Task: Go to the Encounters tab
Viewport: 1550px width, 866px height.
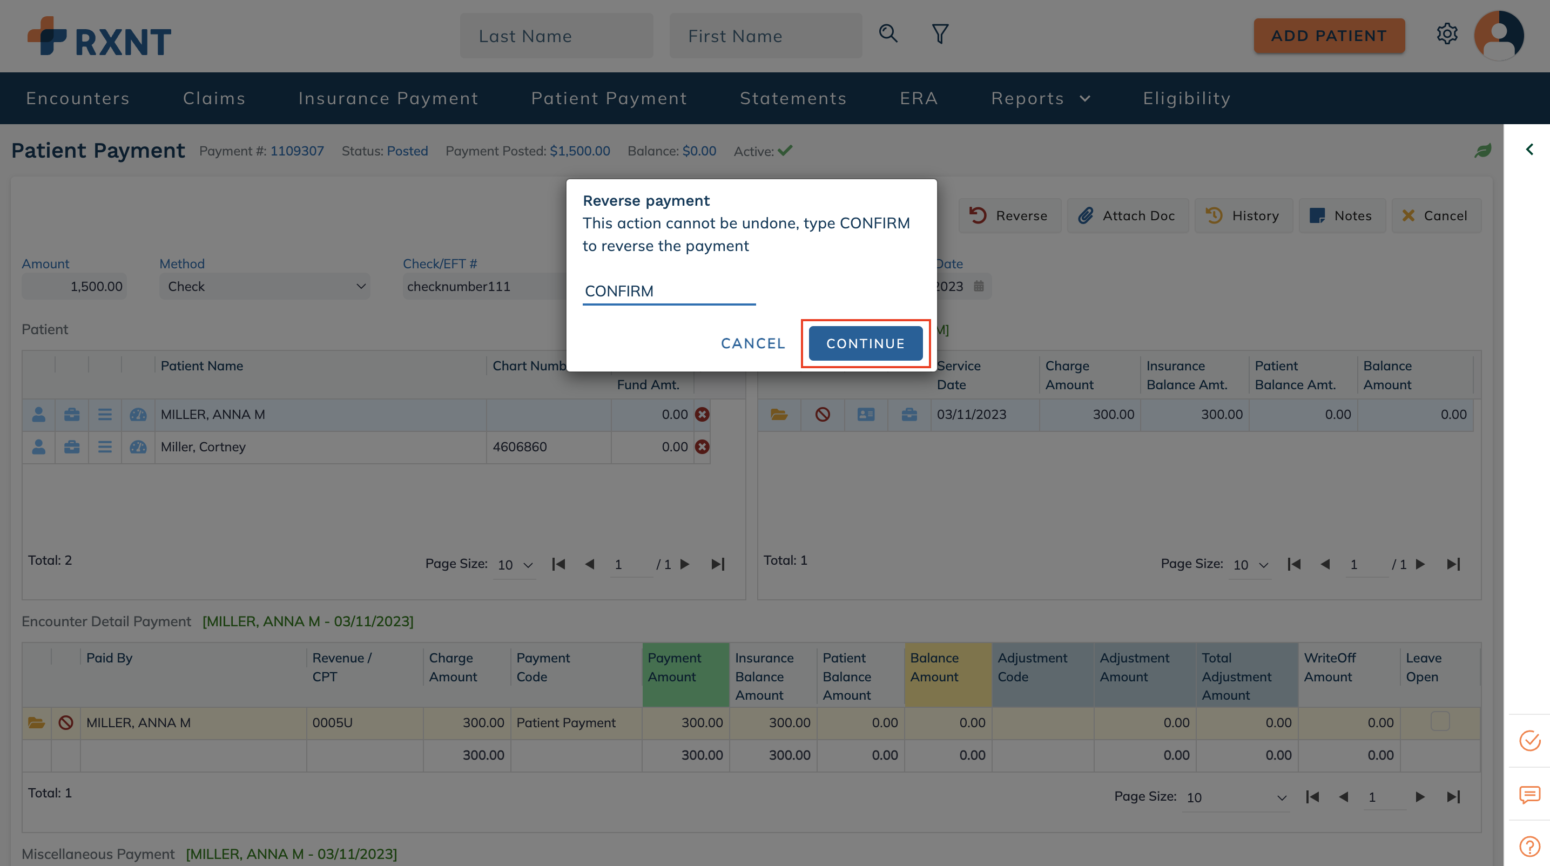Action: point(78,98)
